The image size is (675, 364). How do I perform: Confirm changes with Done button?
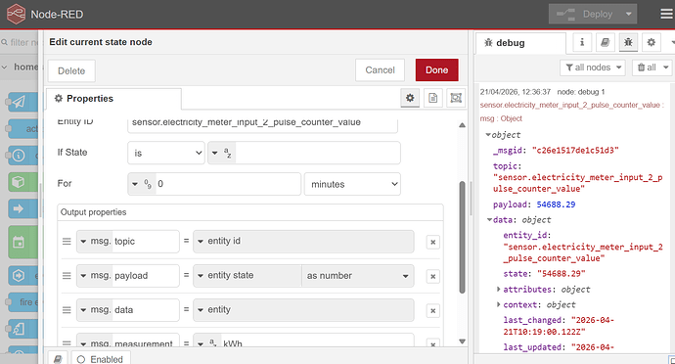[437, 70]
